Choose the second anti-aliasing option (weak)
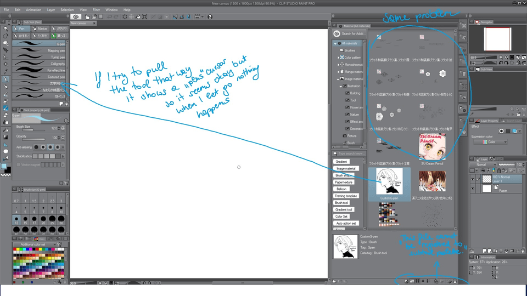The width and height of the screenshot is (527, 296). tap(43, 147)
